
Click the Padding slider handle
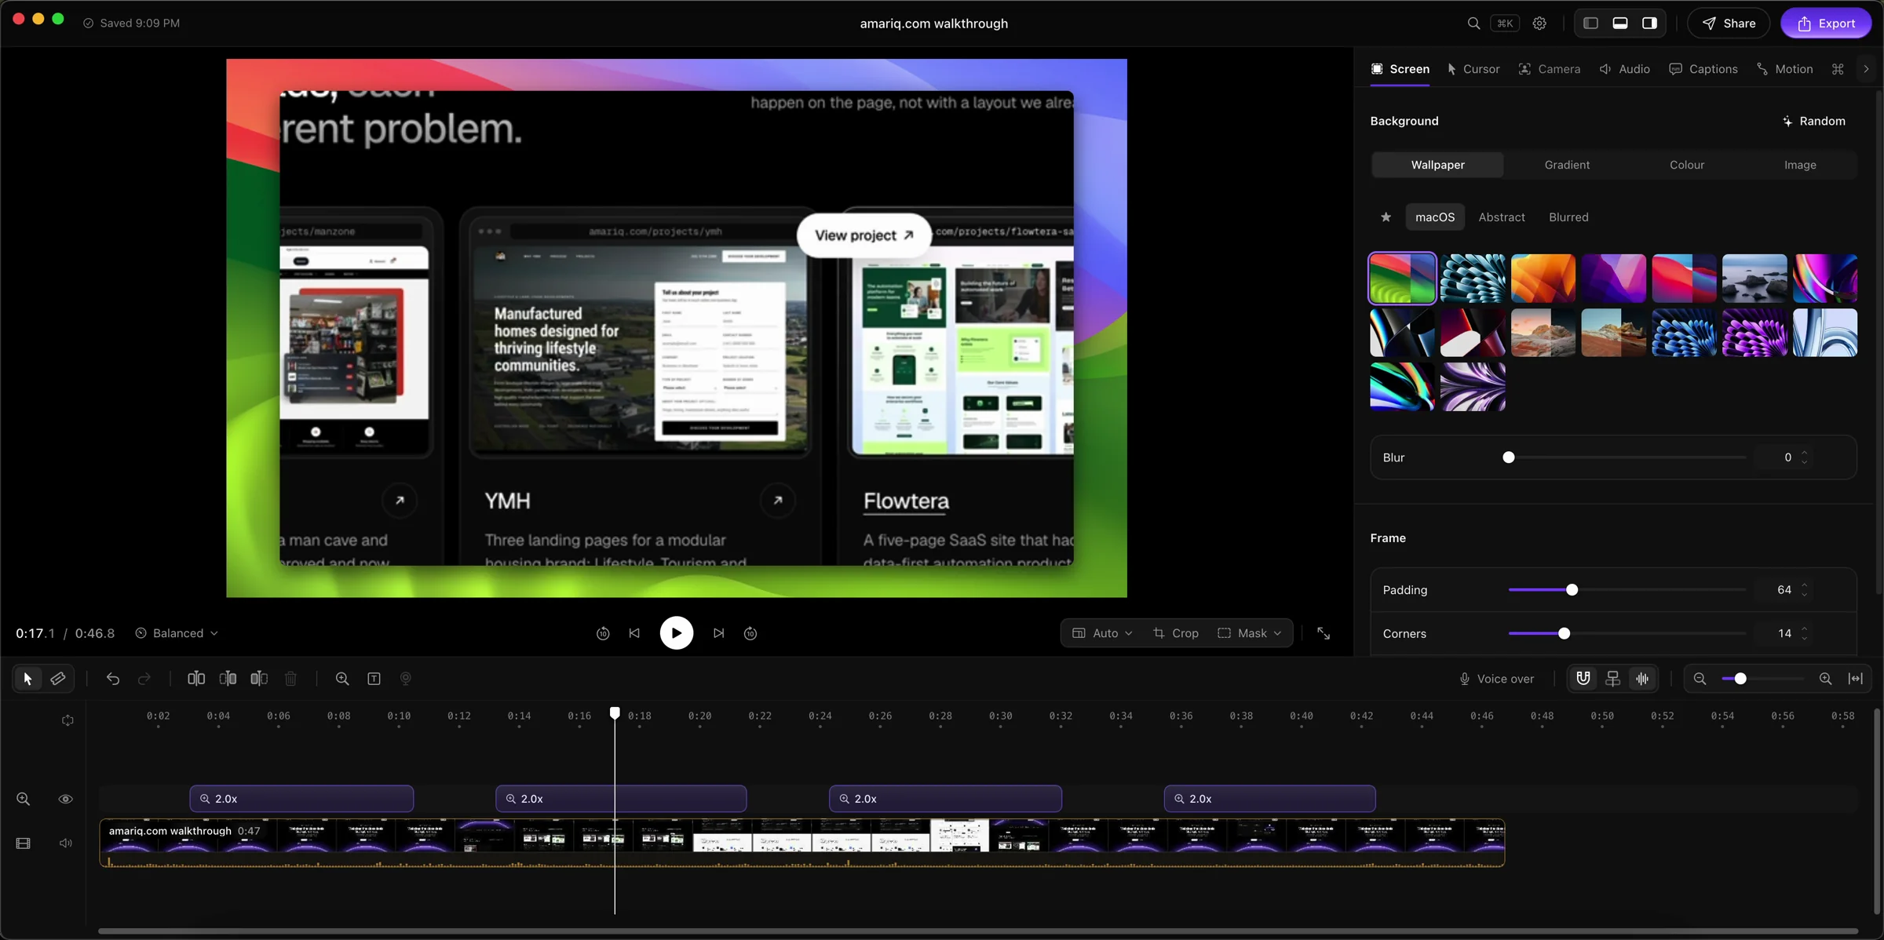click(1572, 590)
